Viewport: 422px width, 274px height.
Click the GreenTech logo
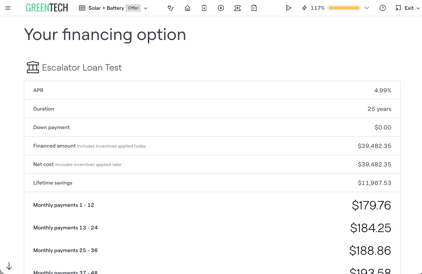click(x=47, y=8)
